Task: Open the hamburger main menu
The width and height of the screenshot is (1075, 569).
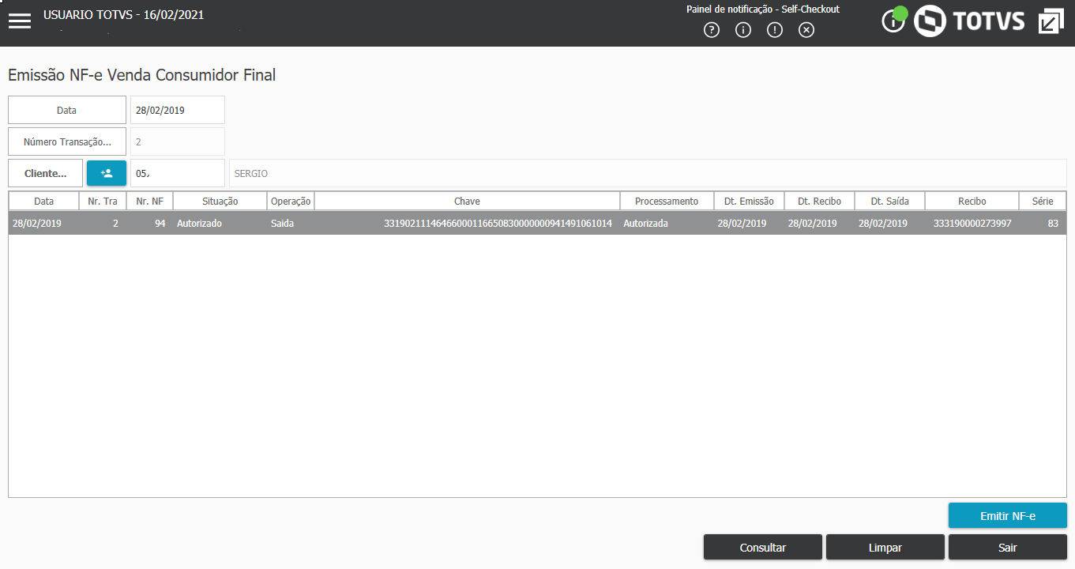Action: pyautogui.click(x=20, y=21)
